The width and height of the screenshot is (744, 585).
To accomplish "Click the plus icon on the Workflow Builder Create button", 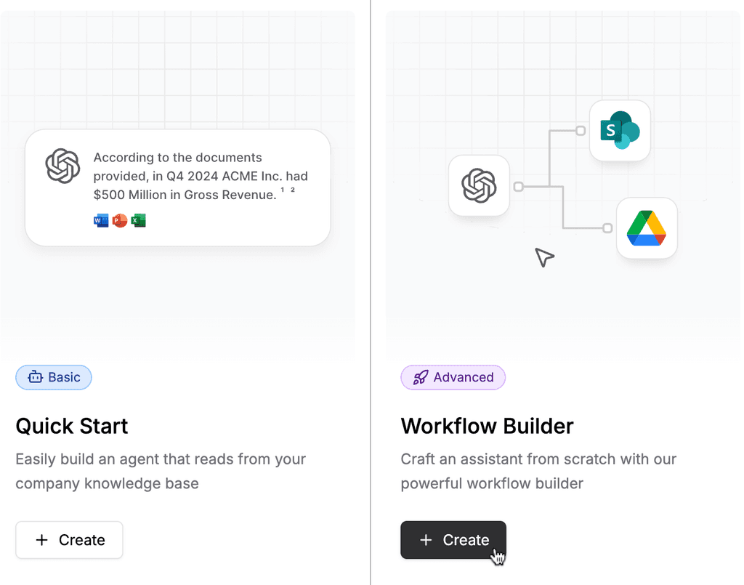I will (426, 540).
